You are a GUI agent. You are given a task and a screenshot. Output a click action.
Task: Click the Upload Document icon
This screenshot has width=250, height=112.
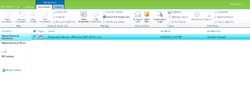pos(21,14)
